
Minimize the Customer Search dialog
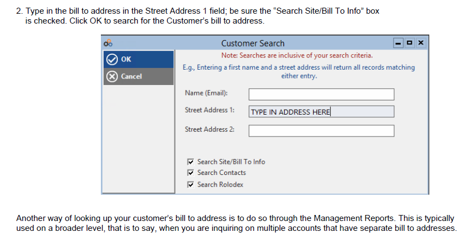399,43
